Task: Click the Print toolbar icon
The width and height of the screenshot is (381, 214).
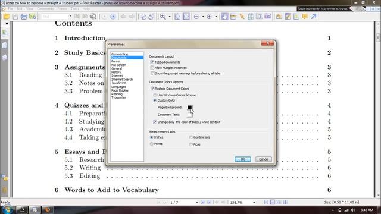Action: click(x=24, y=17)
